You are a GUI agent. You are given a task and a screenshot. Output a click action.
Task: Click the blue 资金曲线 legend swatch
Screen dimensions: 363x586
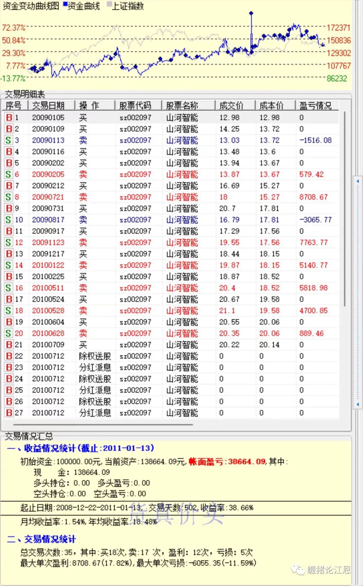tap(65, 4)
